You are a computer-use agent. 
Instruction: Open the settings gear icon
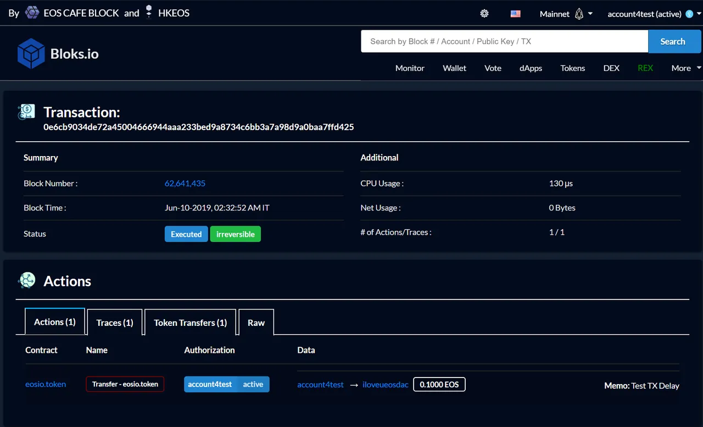[x=484, y=14]
